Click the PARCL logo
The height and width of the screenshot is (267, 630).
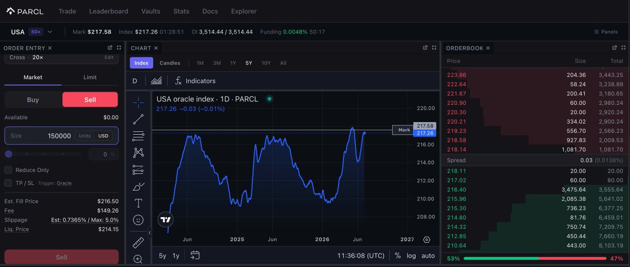[25, 11]
